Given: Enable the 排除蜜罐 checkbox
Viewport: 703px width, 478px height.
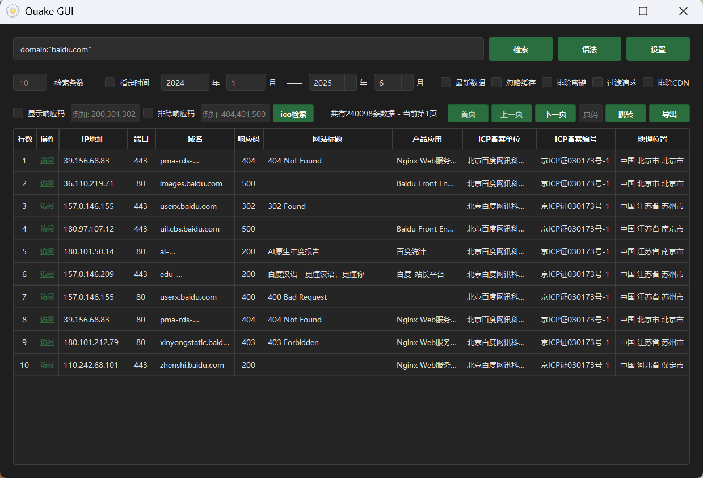Looking at the screenshot, I should (x=547, y=83).
